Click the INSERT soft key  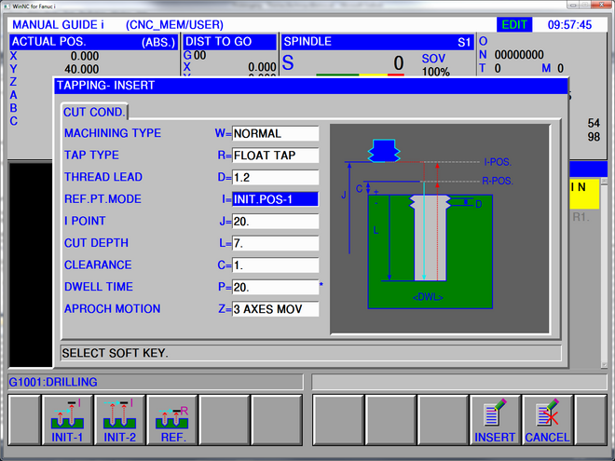[495, 420]
